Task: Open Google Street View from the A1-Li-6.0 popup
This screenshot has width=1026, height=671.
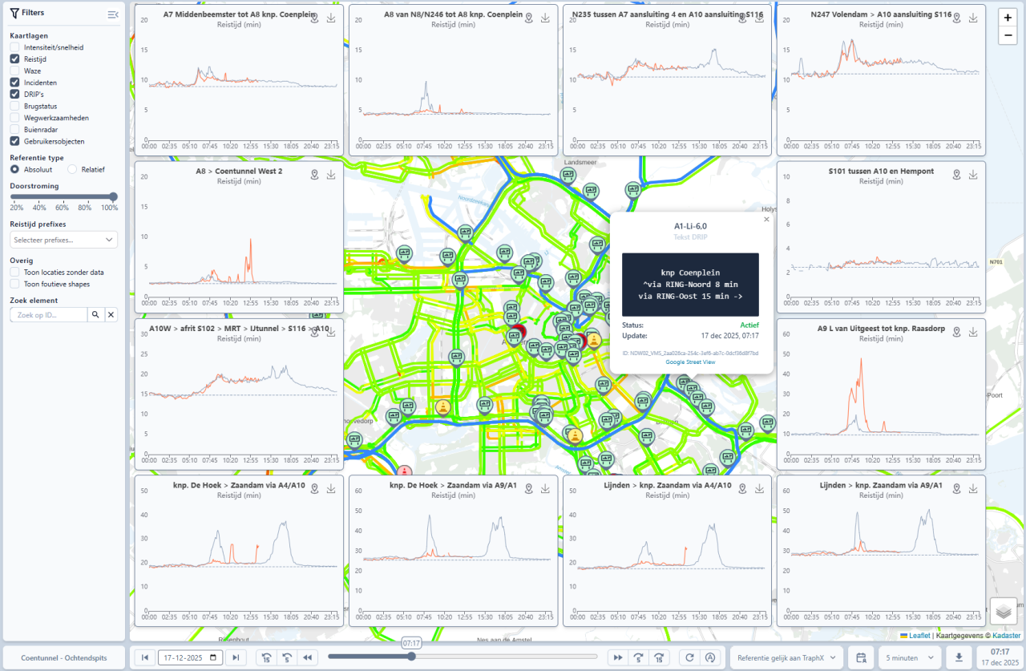Action: pyautogui.click(x=690, y=362)
